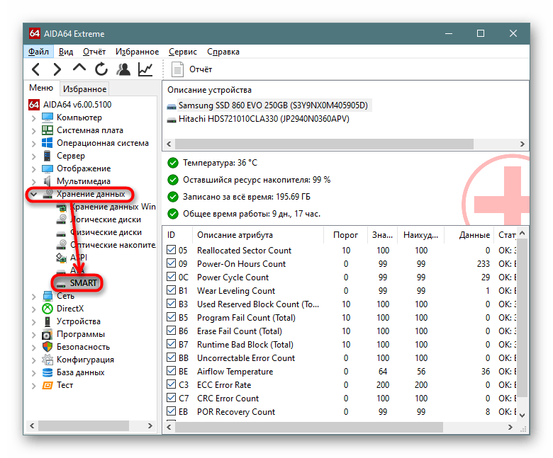Sort by the Описание атрибута column header
553x458 pixels.
tap(258, 235)
